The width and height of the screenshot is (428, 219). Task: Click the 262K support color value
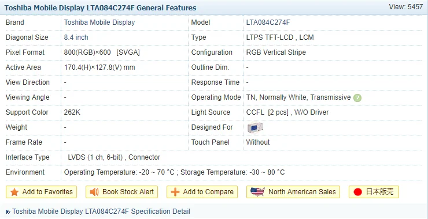[72, 112]
